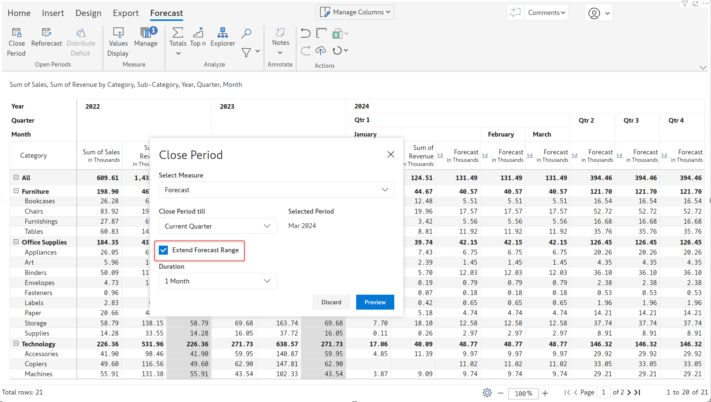The width and height of the screenshot is (711, 402).
Task: Expand the Duration dropdown
Action: (x=218, y=281)
